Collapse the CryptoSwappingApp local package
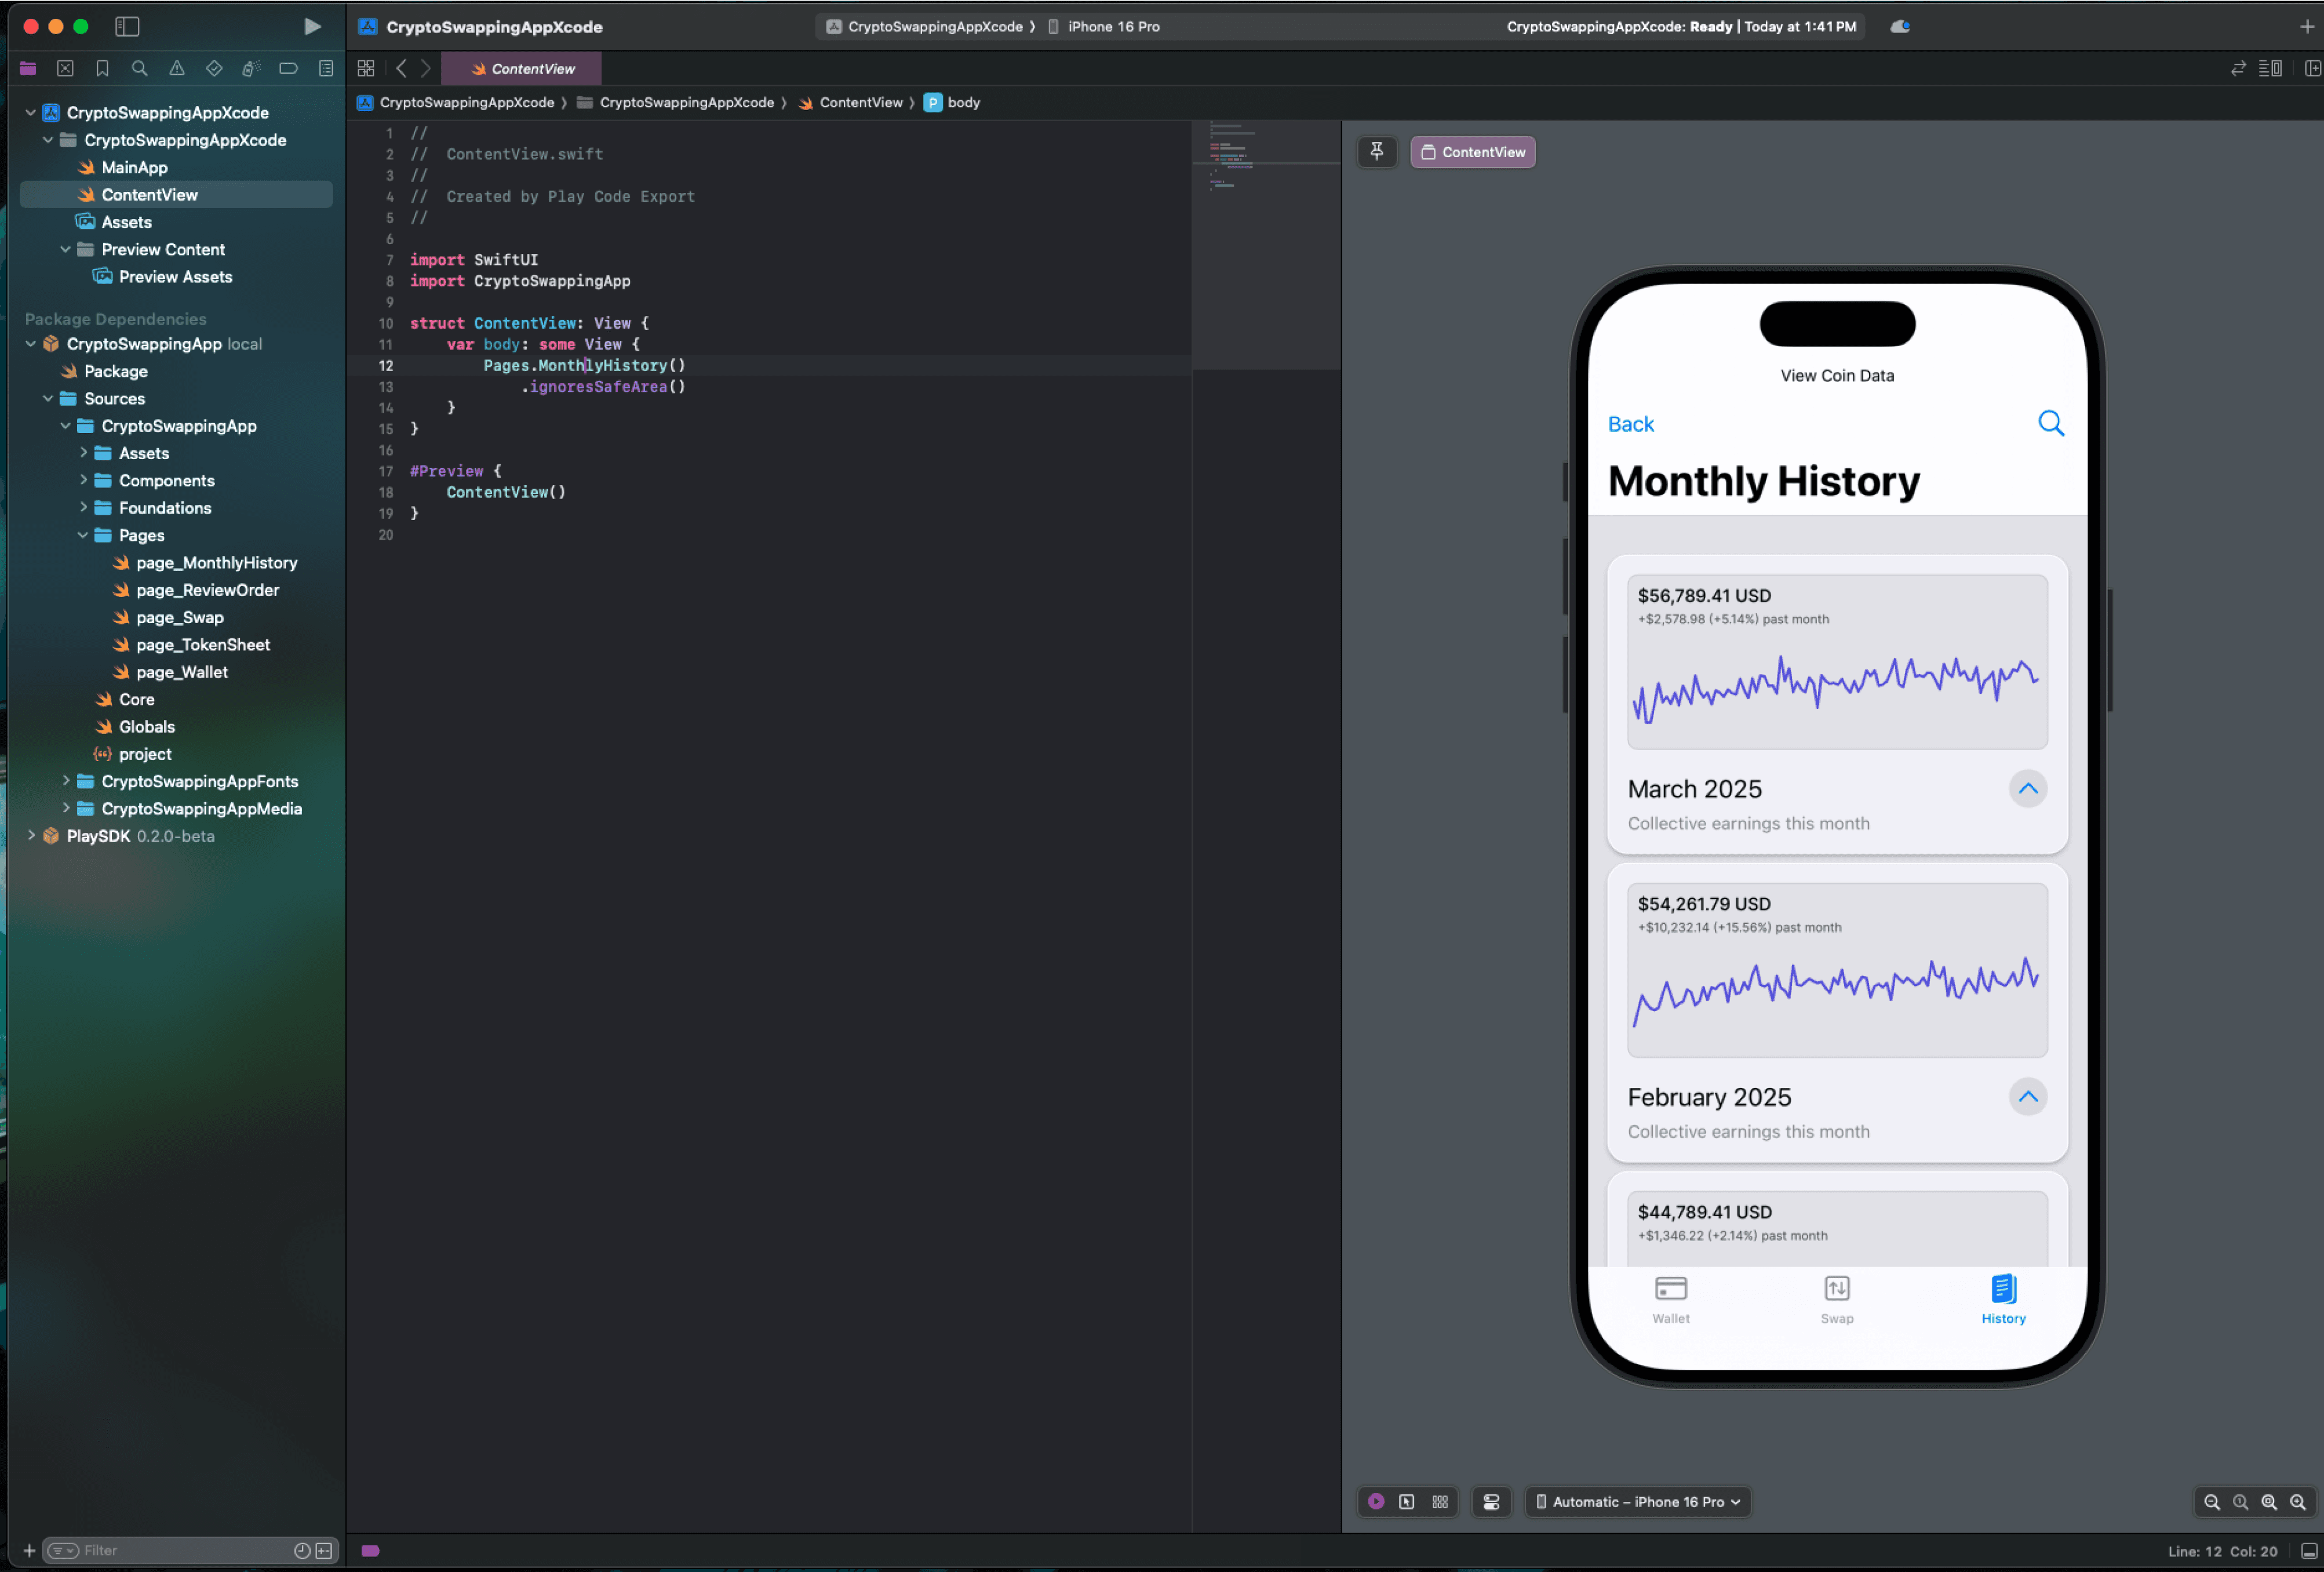2324x1572 pixels. pyautogui.click(x=30, y=344)
